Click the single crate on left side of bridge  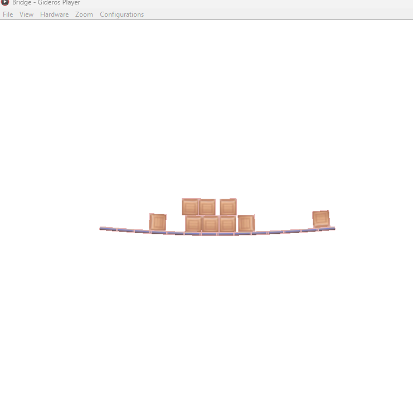tap(158, 222)
